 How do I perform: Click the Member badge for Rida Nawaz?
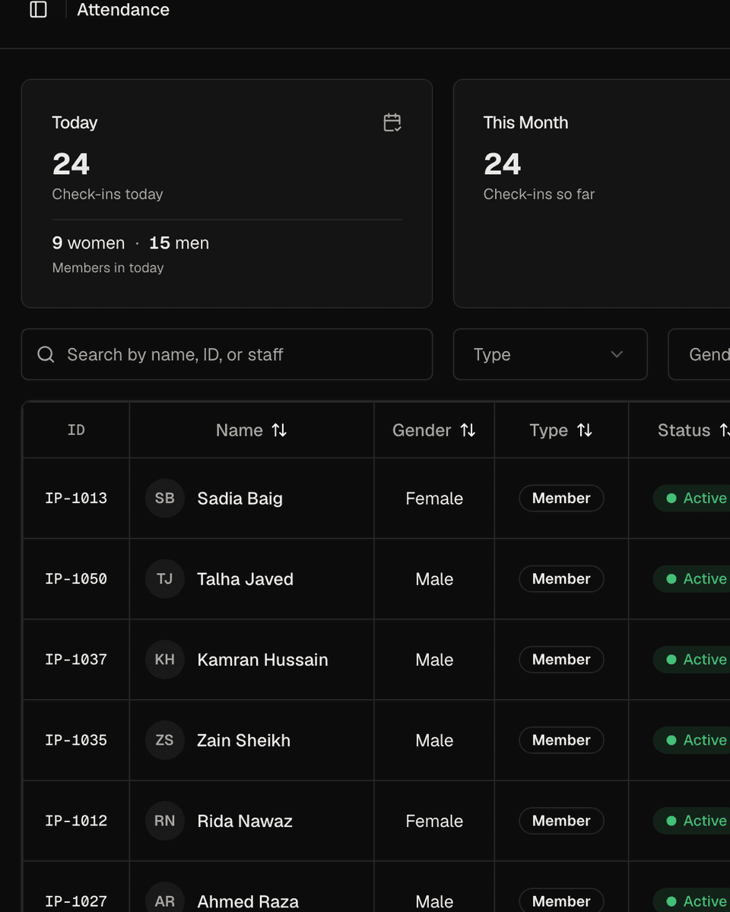[561, 821]
